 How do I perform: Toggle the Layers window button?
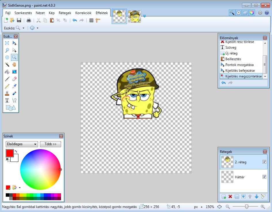(x=245, y=13)
